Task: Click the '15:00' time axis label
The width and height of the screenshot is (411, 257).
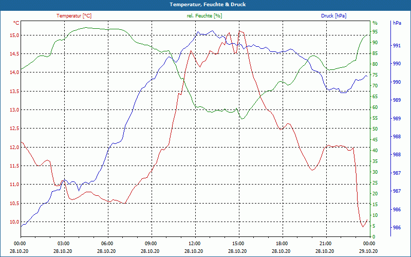Action: (238, 243)
